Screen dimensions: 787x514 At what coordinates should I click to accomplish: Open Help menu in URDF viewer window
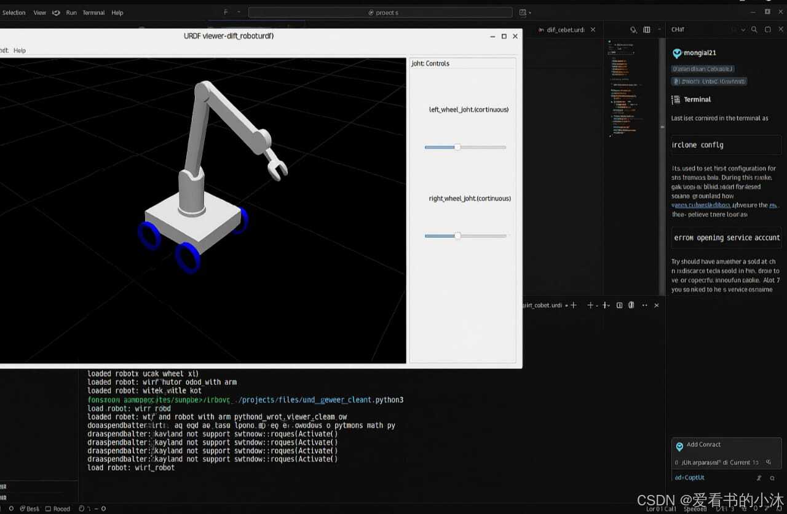(20, 50)
